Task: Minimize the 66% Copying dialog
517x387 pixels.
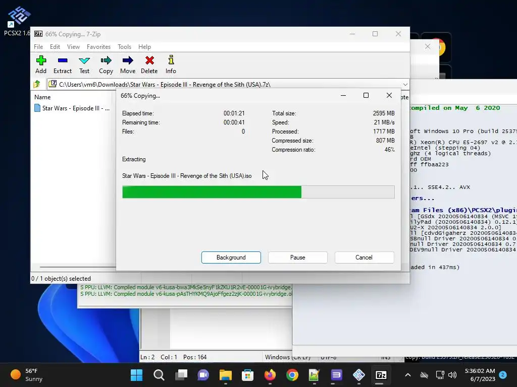Action: (x=343, y=95)
